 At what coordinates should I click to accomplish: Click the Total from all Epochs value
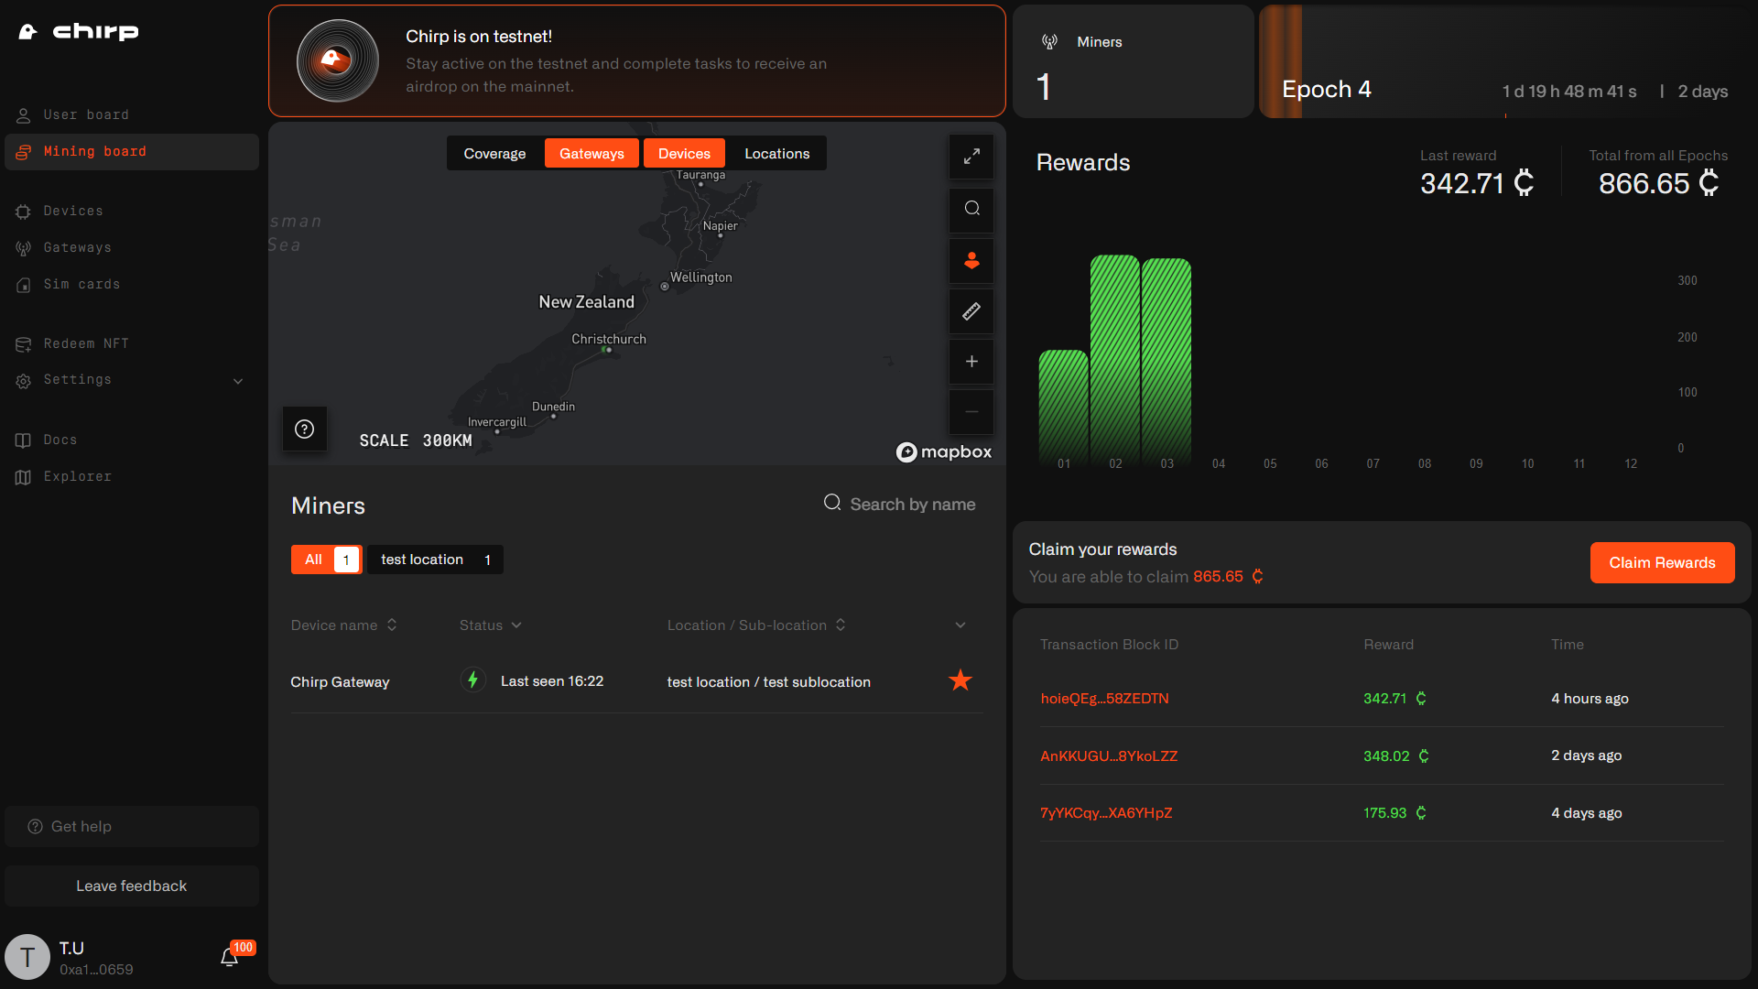pos(1658,183)
